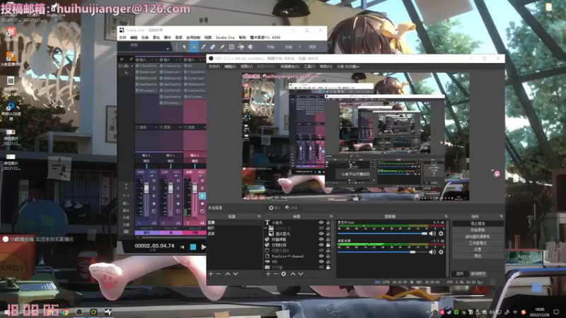Open source properties gear below the sources list

tap(284, 274)
